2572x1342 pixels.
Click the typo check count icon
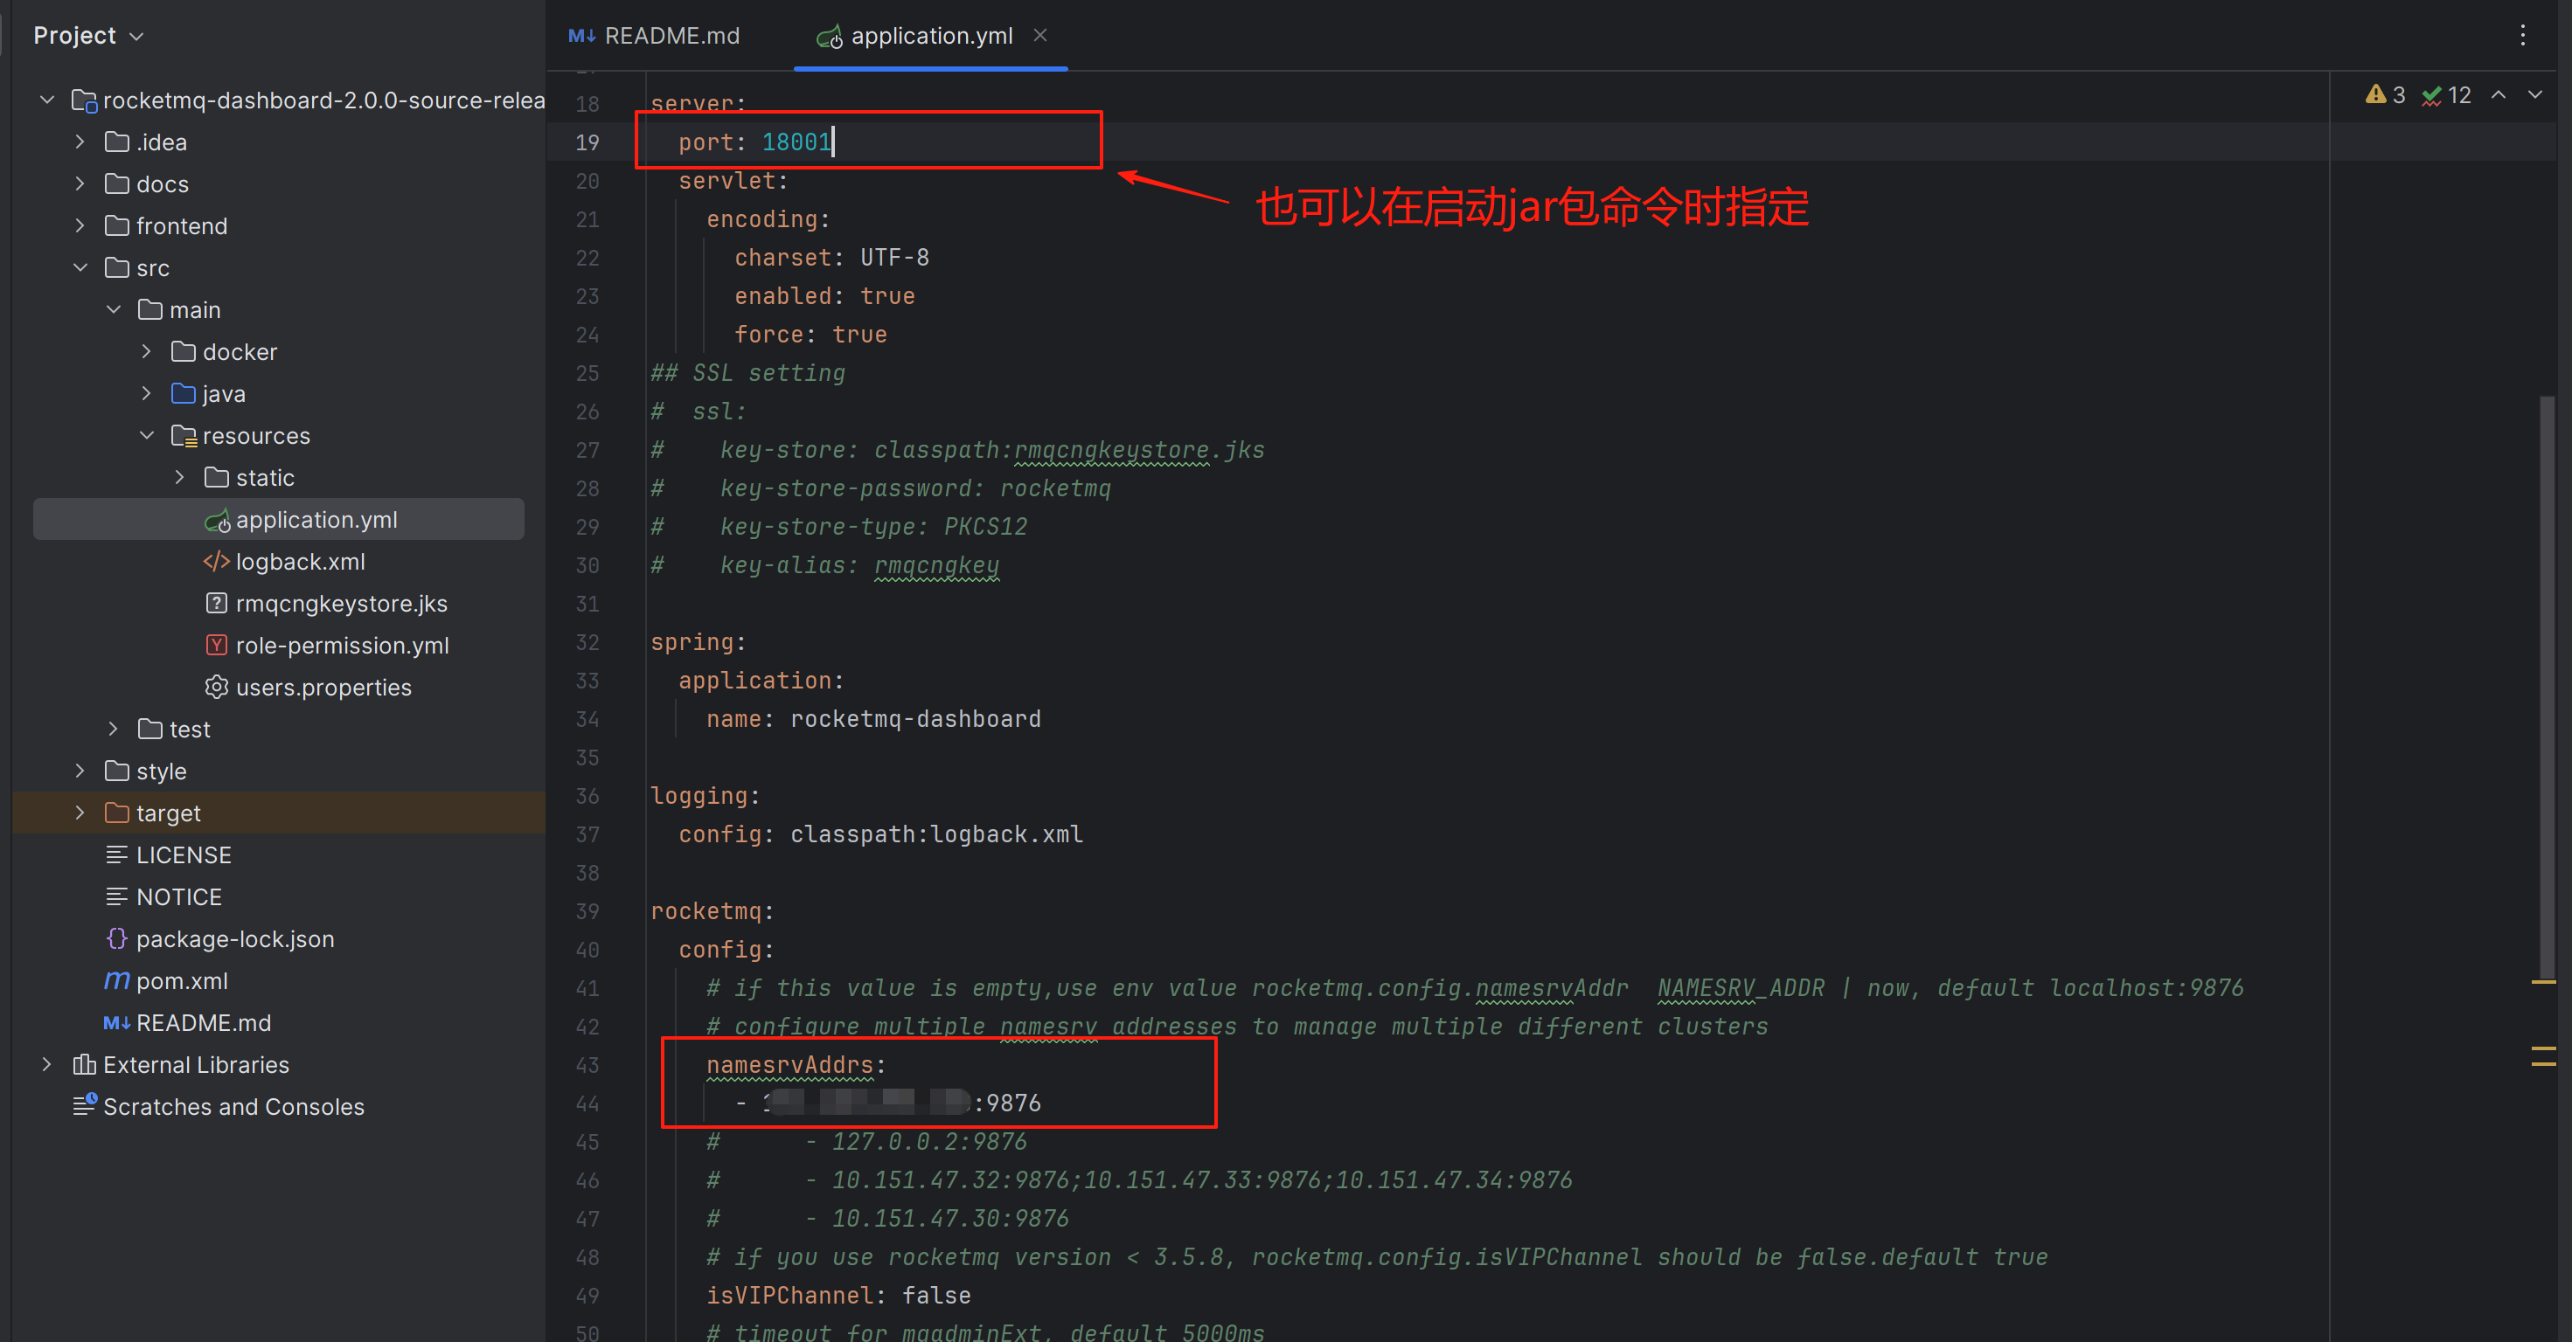pos(2432,94)
